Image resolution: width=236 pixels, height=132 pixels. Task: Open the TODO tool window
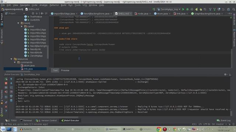tap(11, 121)
